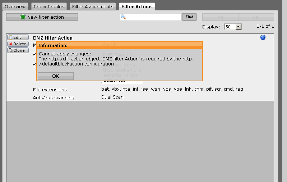The width and height of the screenshot is (287, 182).
Task: Click the Information dialog title bar
Action: pos(120,45)
